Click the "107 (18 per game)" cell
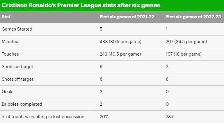 tap(184, 54)
